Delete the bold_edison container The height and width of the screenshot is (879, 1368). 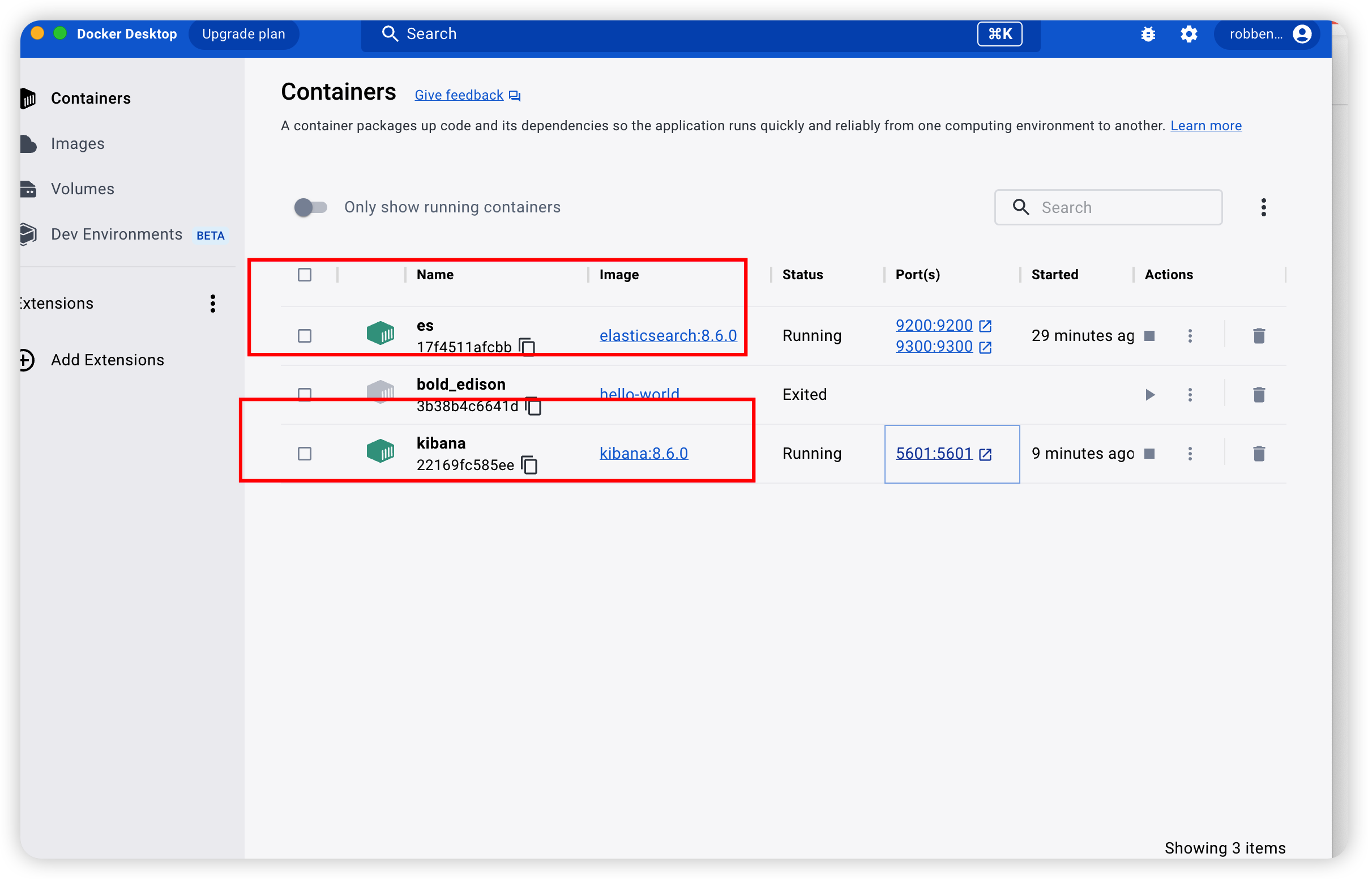[x=1259, y=395]
